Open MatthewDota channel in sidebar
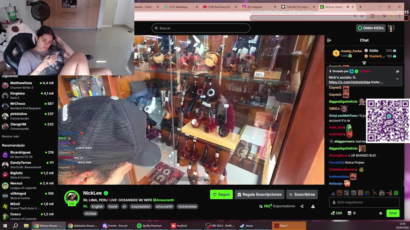The image size is (410, 230). [28, 85]
